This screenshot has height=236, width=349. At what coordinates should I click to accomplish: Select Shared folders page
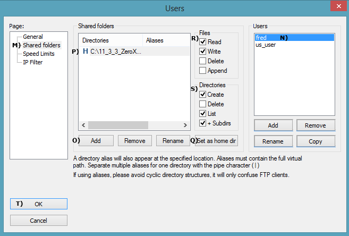click(41, 45)
